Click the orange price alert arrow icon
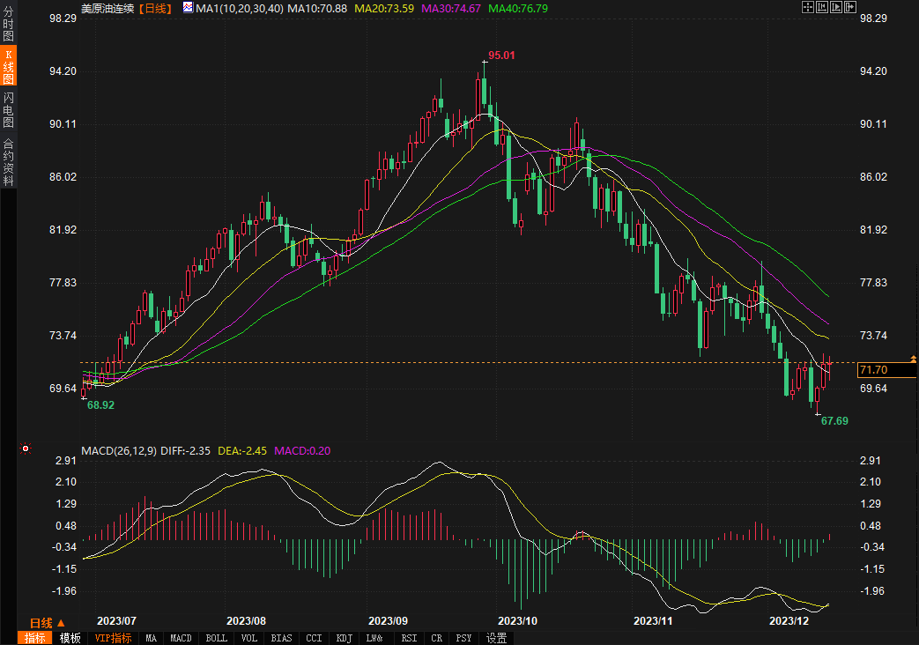 (914, 358)
